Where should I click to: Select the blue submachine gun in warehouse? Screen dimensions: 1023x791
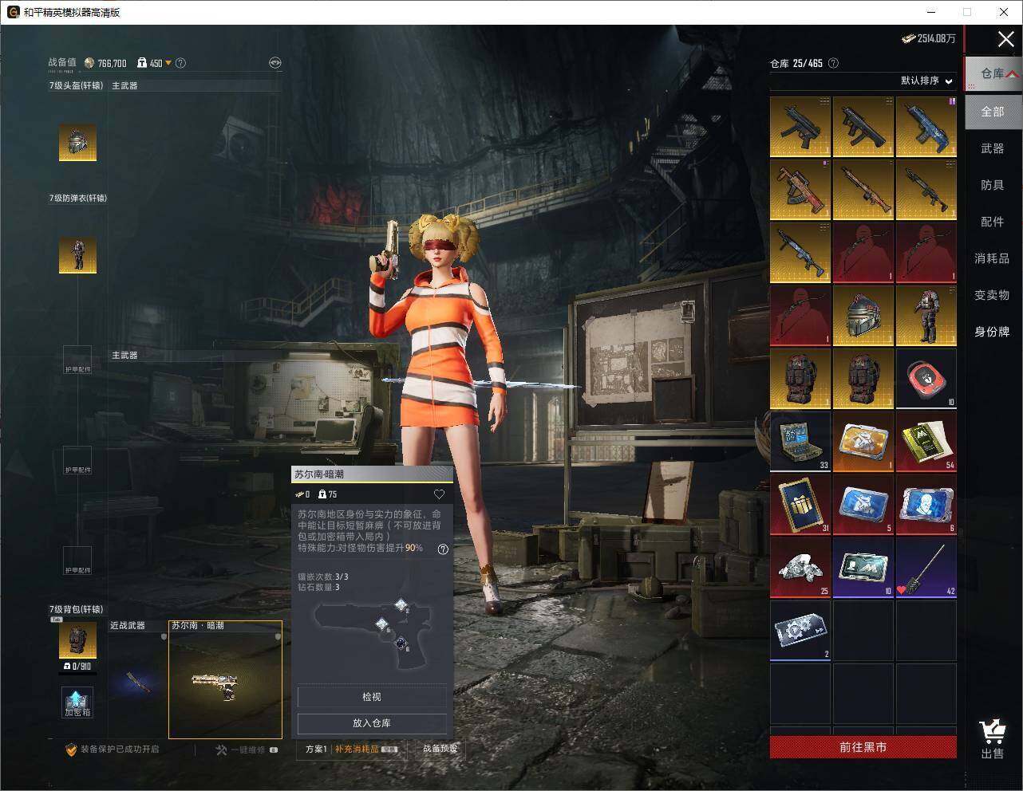coord(926,126)
